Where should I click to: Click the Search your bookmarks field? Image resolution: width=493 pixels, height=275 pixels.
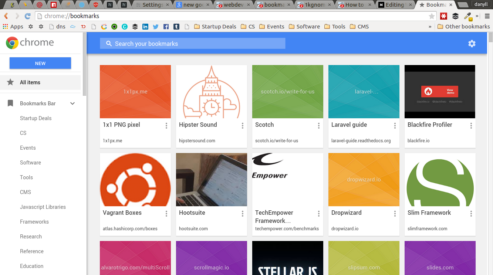pos(193,44)
